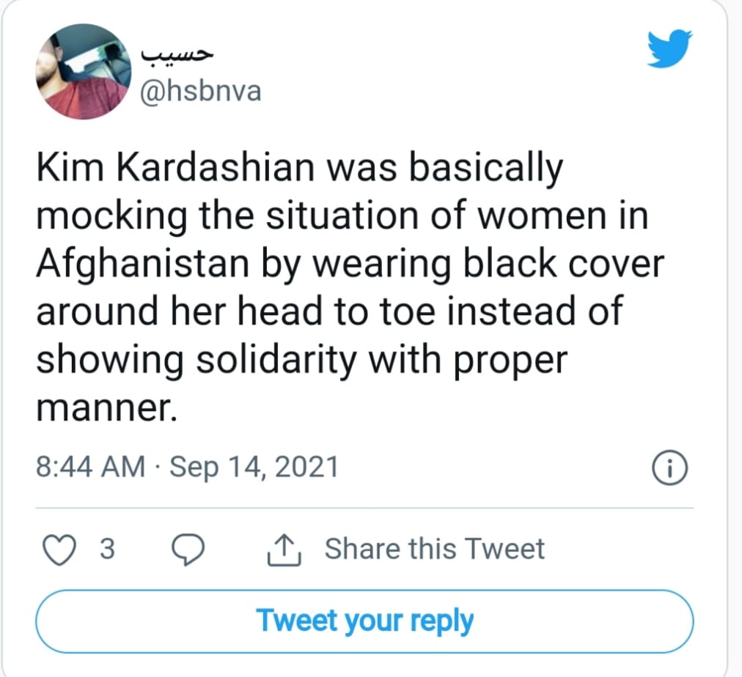
Task: Click the 8:44 AM time text
Action: click(90, 467)
